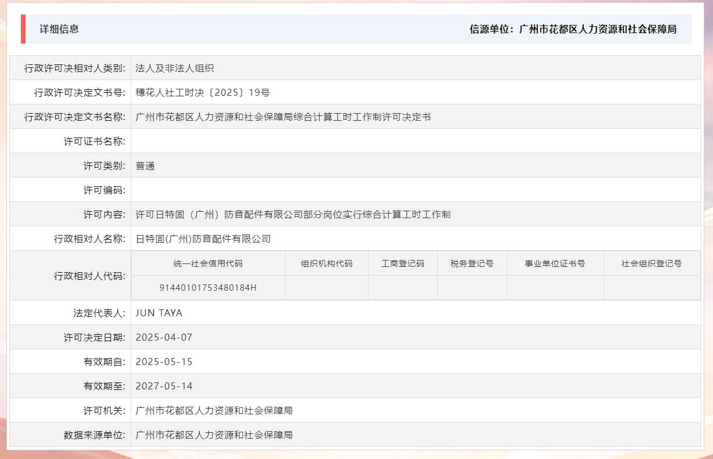Select the 税务登记号 column header

(x=472, y=263)
